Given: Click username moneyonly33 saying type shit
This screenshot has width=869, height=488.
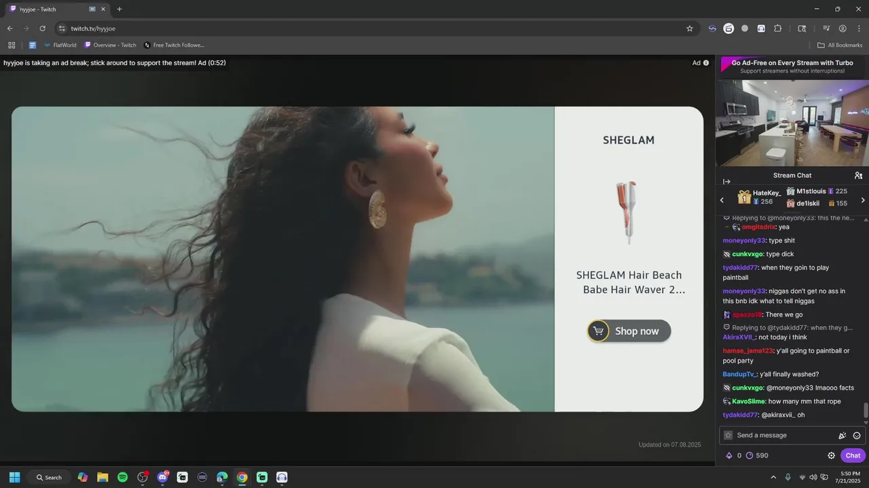Looking at the screenshot, I should 744,241.
